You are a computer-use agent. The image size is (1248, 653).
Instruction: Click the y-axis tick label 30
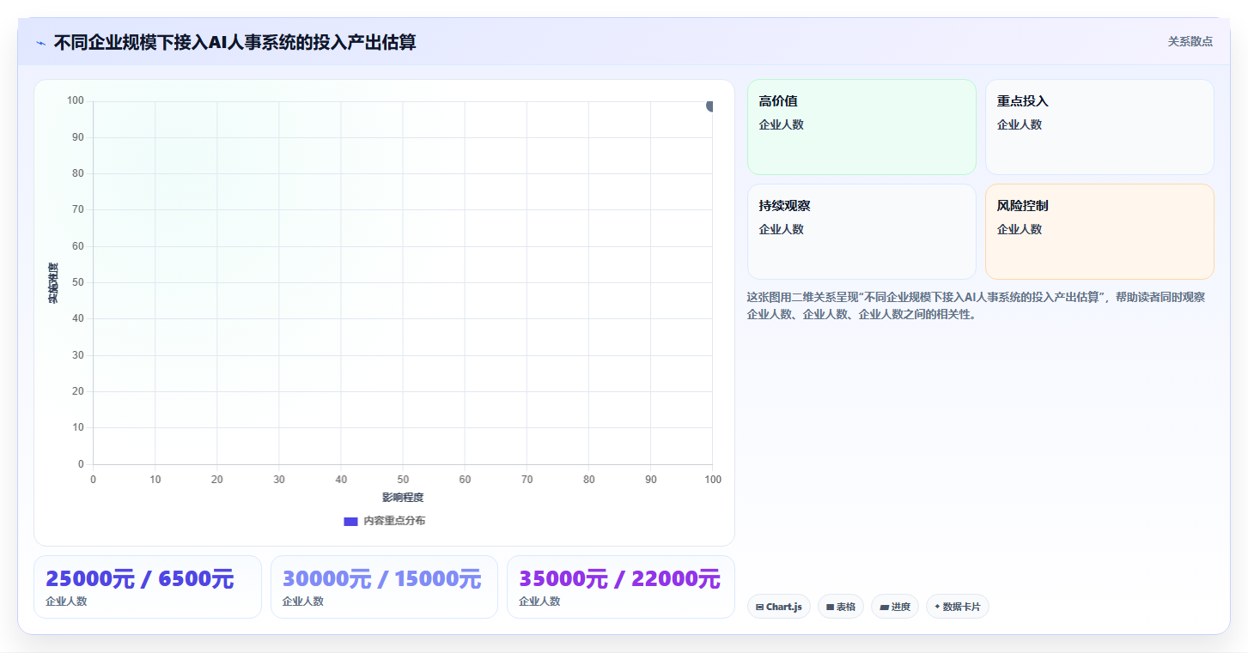77,355
